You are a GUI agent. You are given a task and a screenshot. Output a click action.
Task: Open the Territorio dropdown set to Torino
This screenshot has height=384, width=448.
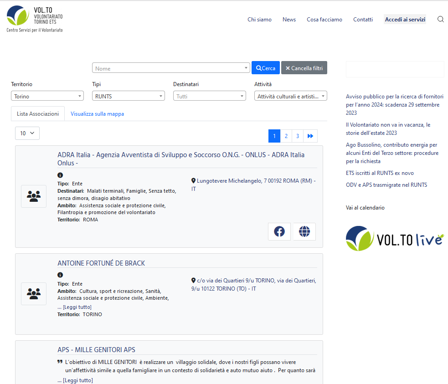click(x=47, y=96)
